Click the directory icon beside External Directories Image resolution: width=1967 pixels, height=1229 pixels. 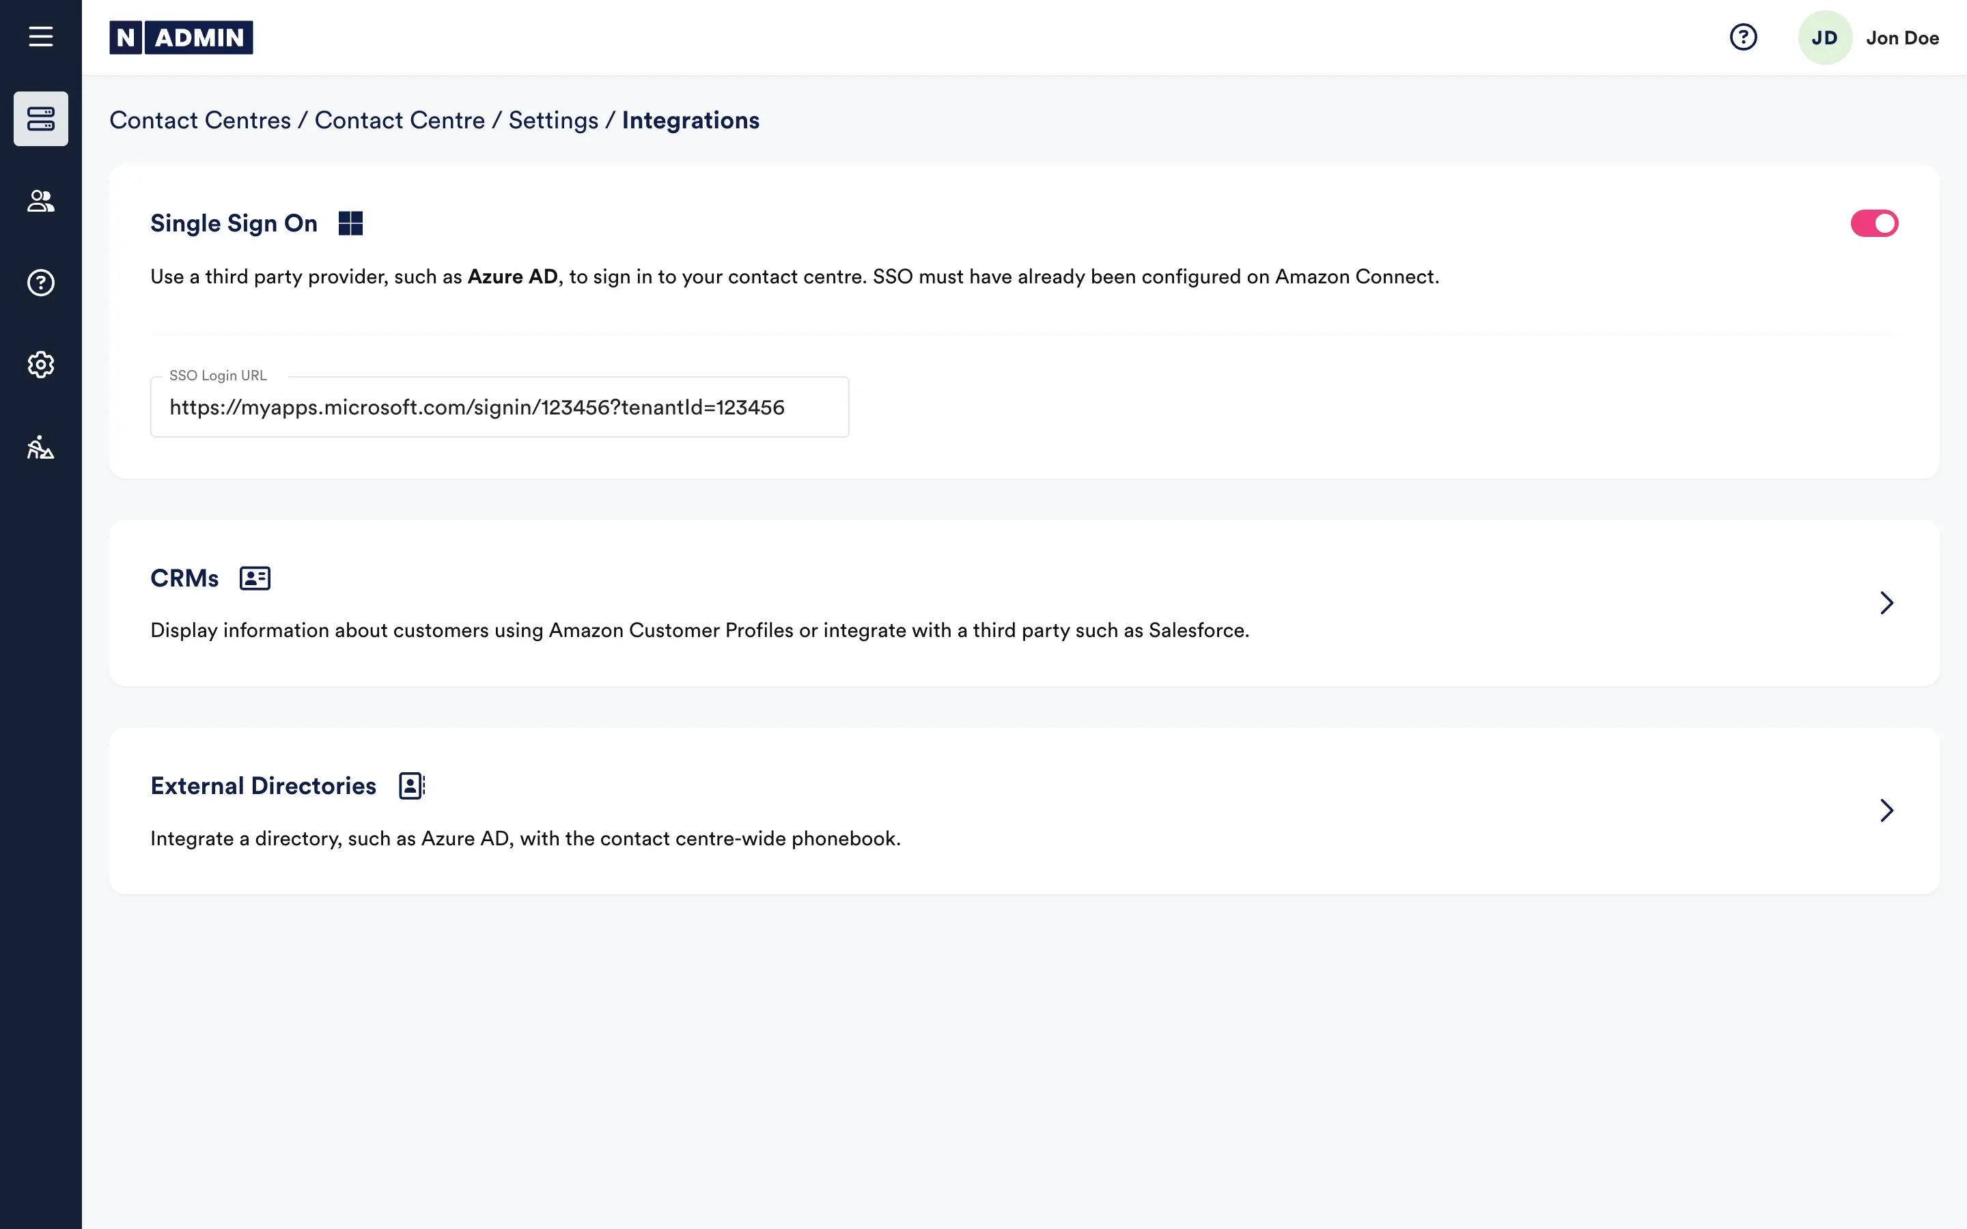(x=411, y=785)
